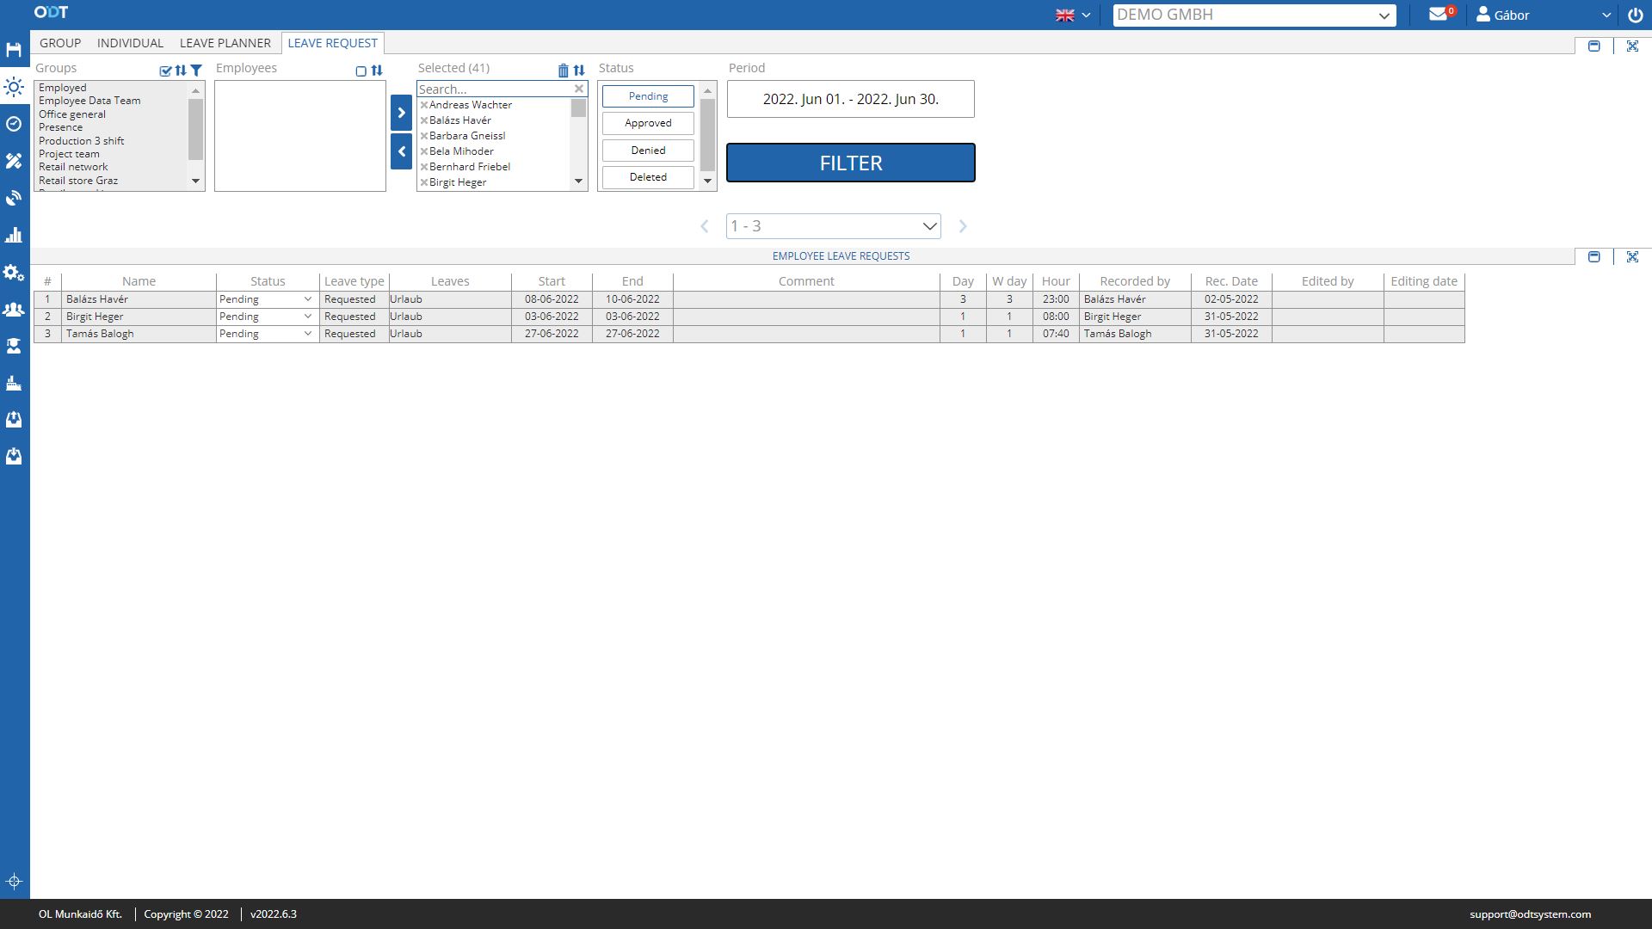The image size is (1652, 929).
Task: Click the sidebar settings/gear icon
Action: (15, 270)
